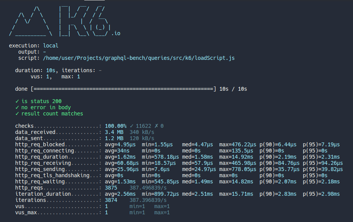Image resolution: width=353 pixels, height=222 pixels.
Task: Click http_req_waiting 'p(95)=2.18ms' value
Action: (321, 181)
